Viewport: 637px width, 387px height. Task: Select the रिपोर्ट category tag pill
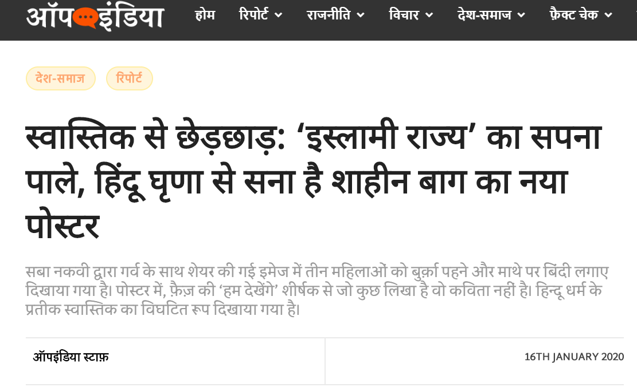[x=129, y=78]
